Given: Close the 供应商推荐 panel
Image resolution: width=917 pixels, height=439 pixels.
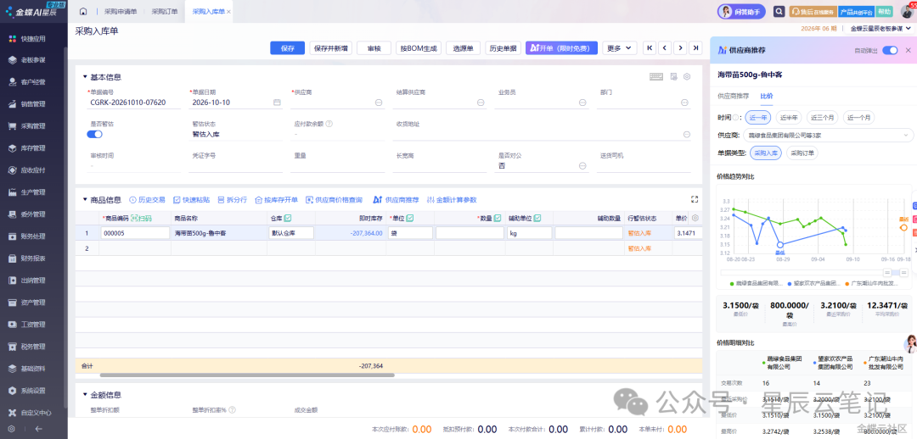Looking at the screenshot, I should click(908, 50).
